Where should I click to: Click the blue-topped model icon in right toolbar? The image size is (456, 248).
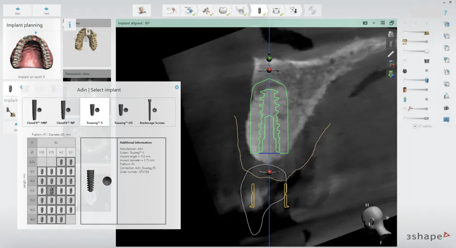pos(447,96)
